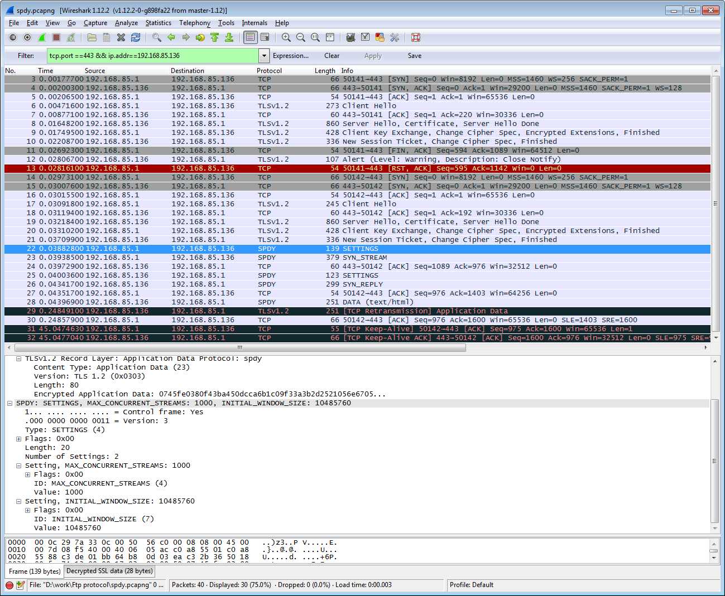Screen dimensions: 725x596
Task: Open expert info status bar indicator
Action: pos(9,585)
